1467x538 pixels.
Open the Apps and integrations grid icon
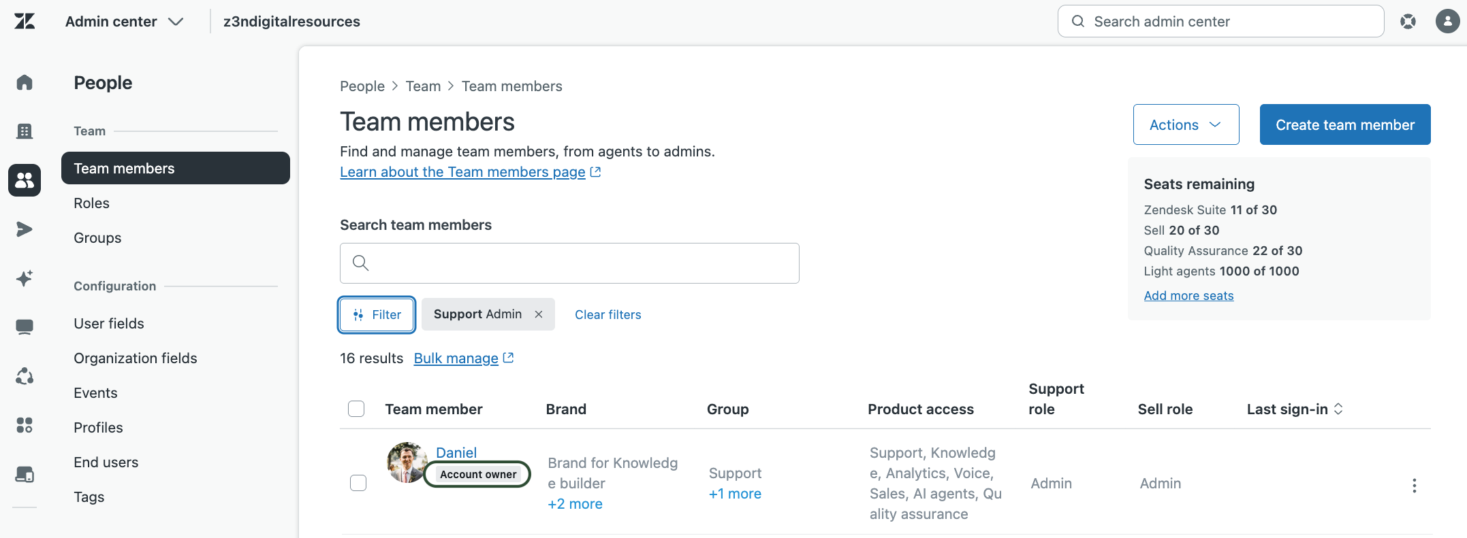pyautogui.click(x=25, y=425)
